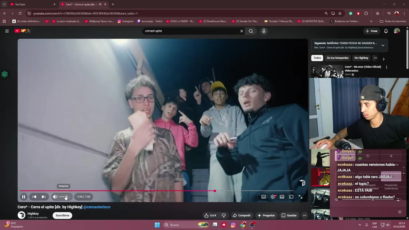Select the Todos filter chip

(x=317, y=58)
